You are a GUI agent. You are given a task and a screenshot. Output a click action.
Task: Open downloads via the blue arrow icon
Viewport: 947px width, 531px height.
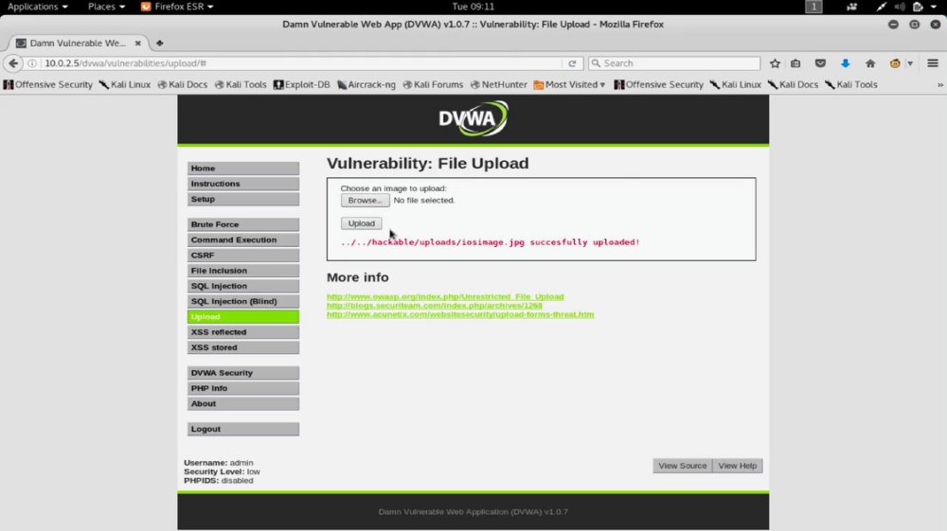[845, 63]
